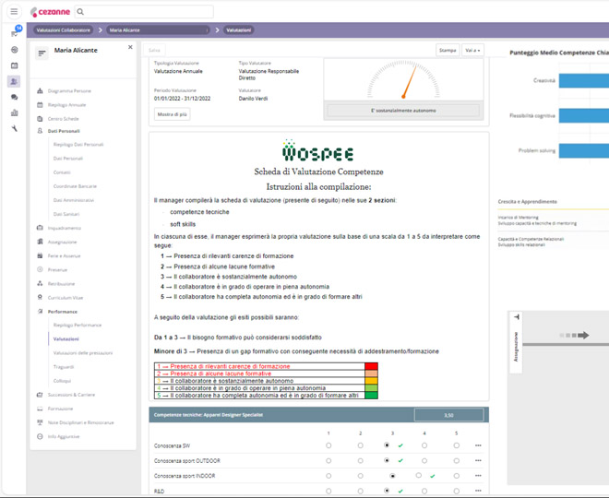Open Colloqui under Performance

pos(62,381)
